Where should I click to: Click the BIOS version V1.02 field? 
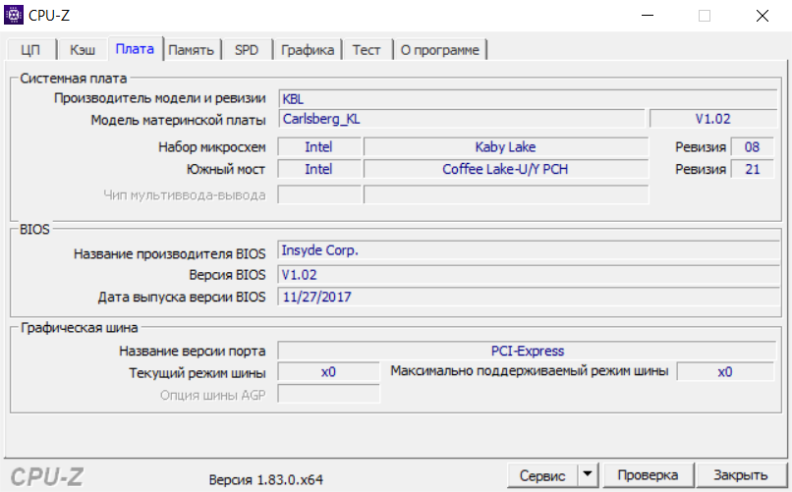pyautogui.click(x=529, y=275)
